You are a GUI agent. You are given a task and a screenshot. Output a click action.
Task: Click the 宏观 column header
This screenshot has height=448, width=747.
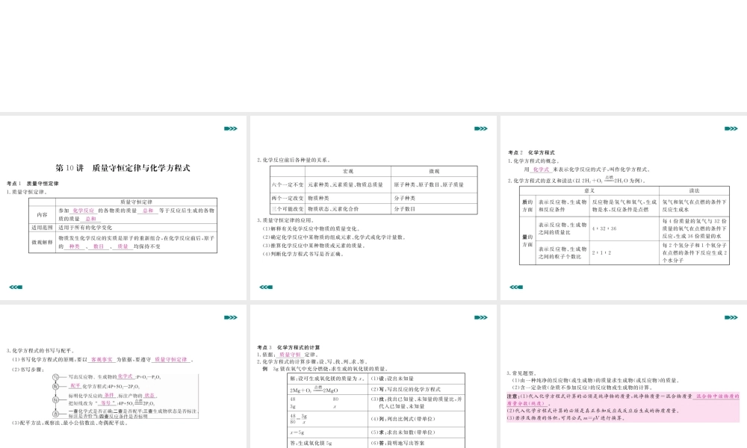pyautogui.click(x=348, y=172)
